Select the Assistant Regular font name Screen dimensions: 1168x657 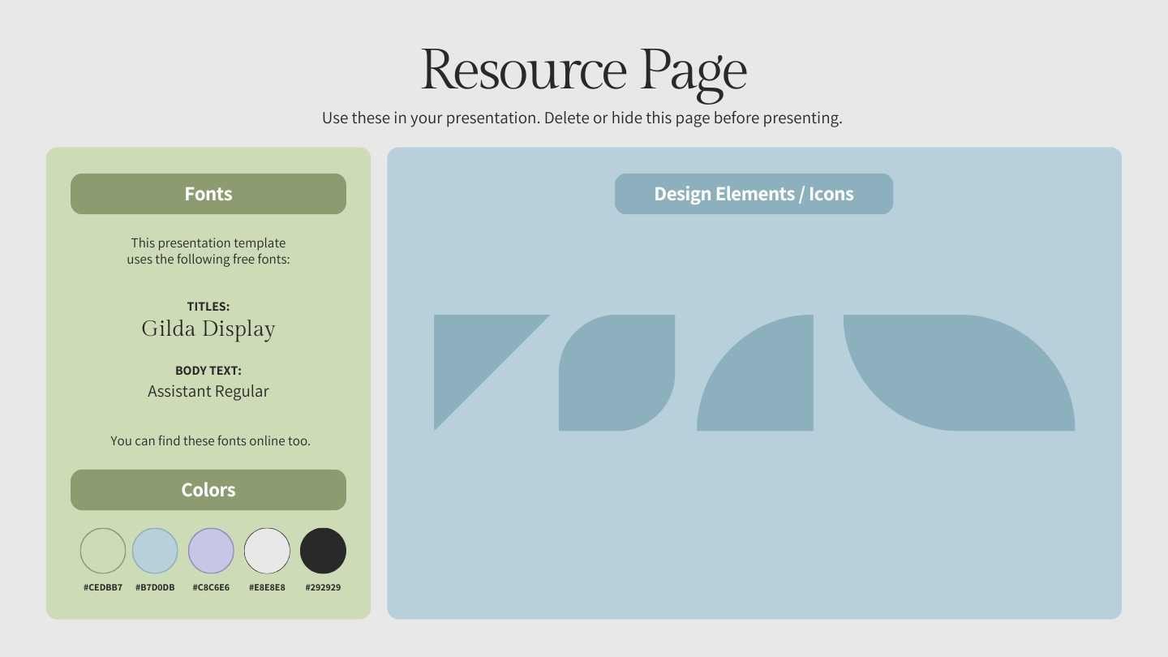click(208, 391)
